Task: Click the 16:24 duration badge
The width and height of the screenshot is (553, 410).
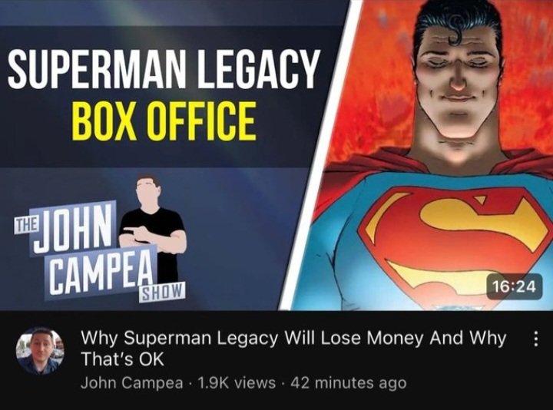Action: 514,286
